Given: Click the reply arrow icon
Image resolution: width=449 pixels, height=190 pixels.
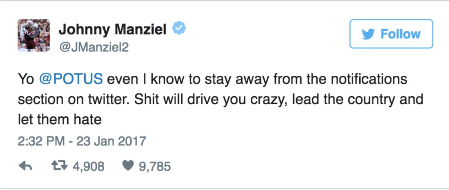Looking at the screenshot, I should point(25,166).
